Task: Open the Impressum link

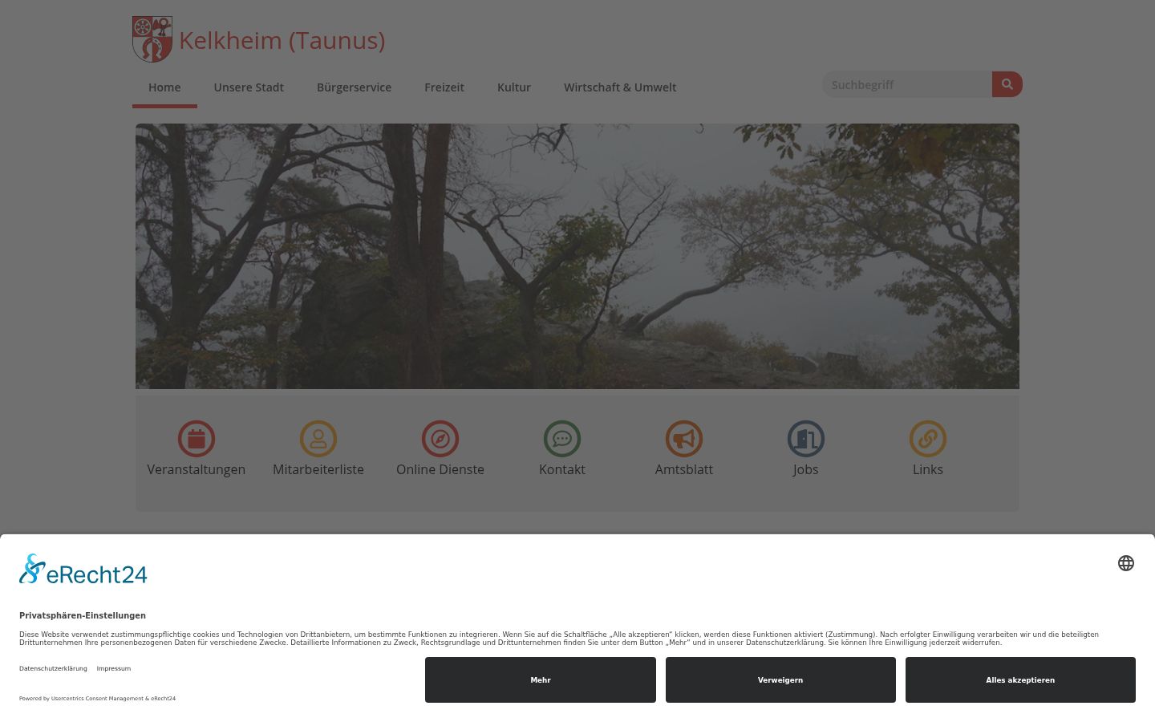Action: [x=114, y=668]
